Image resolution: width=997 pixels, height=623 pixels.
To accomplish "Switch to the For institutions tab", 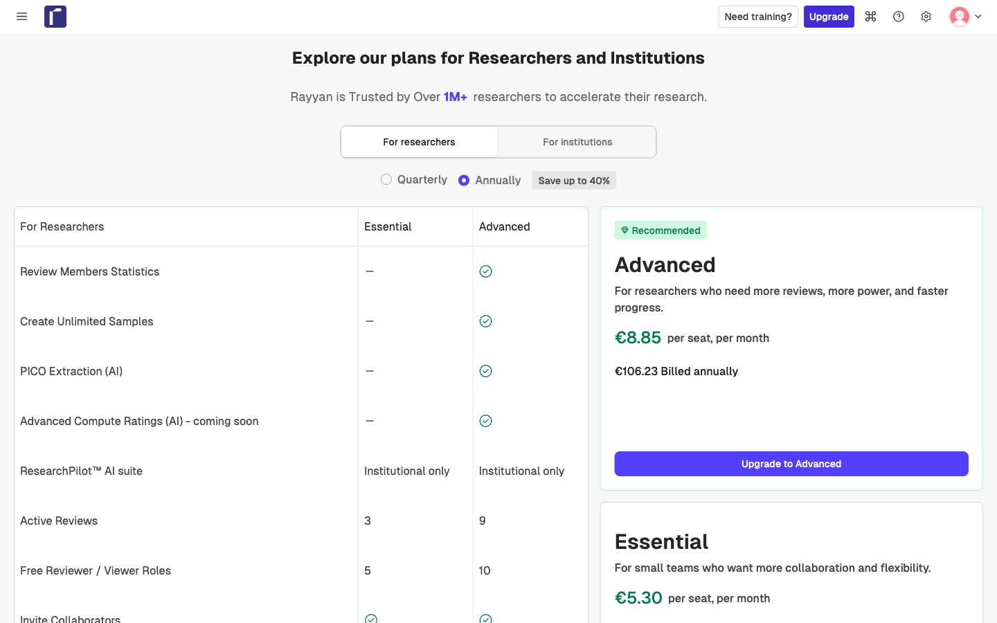I will (x=577, y=142).
